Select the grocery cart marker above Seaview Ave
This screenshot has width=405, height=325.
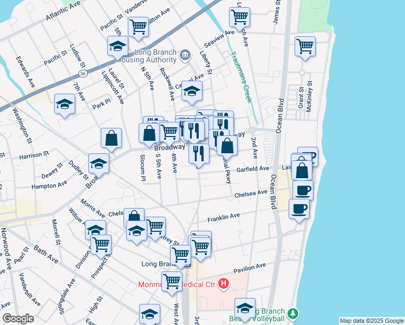click(240, 18)
